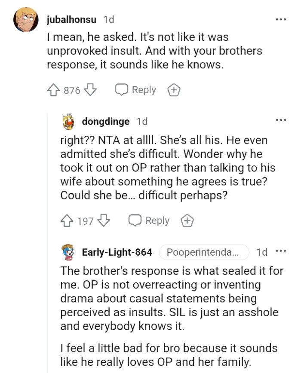The width and height of the screenshot is (301, 373).
Task: Open the overflow menu on dongdinge's reply
Action: point(281,120)
